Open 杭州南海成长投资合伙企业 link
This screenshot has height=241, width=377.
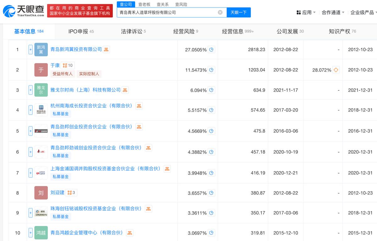(x=92, y=106)
